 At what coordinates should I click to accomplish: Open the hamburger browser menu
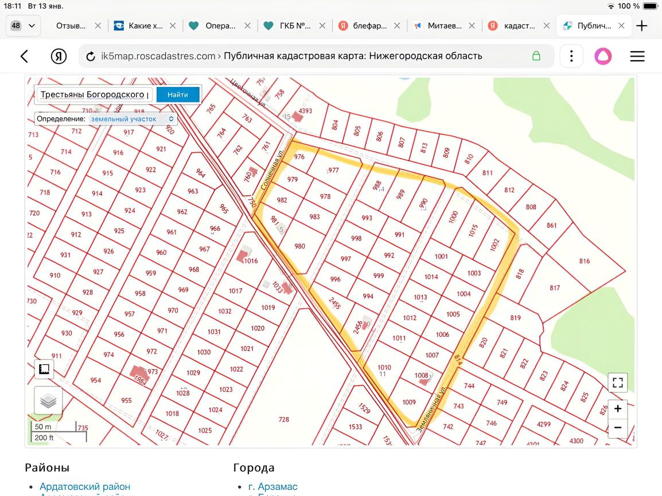click(637, 56)
